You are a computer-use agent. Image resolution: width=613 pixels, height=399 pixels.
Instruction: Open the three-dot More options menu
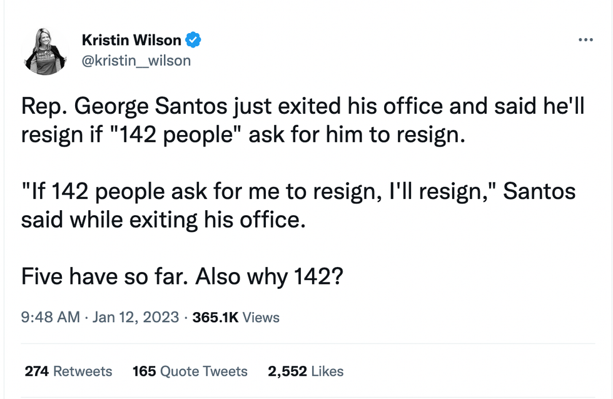coord(585,40)
